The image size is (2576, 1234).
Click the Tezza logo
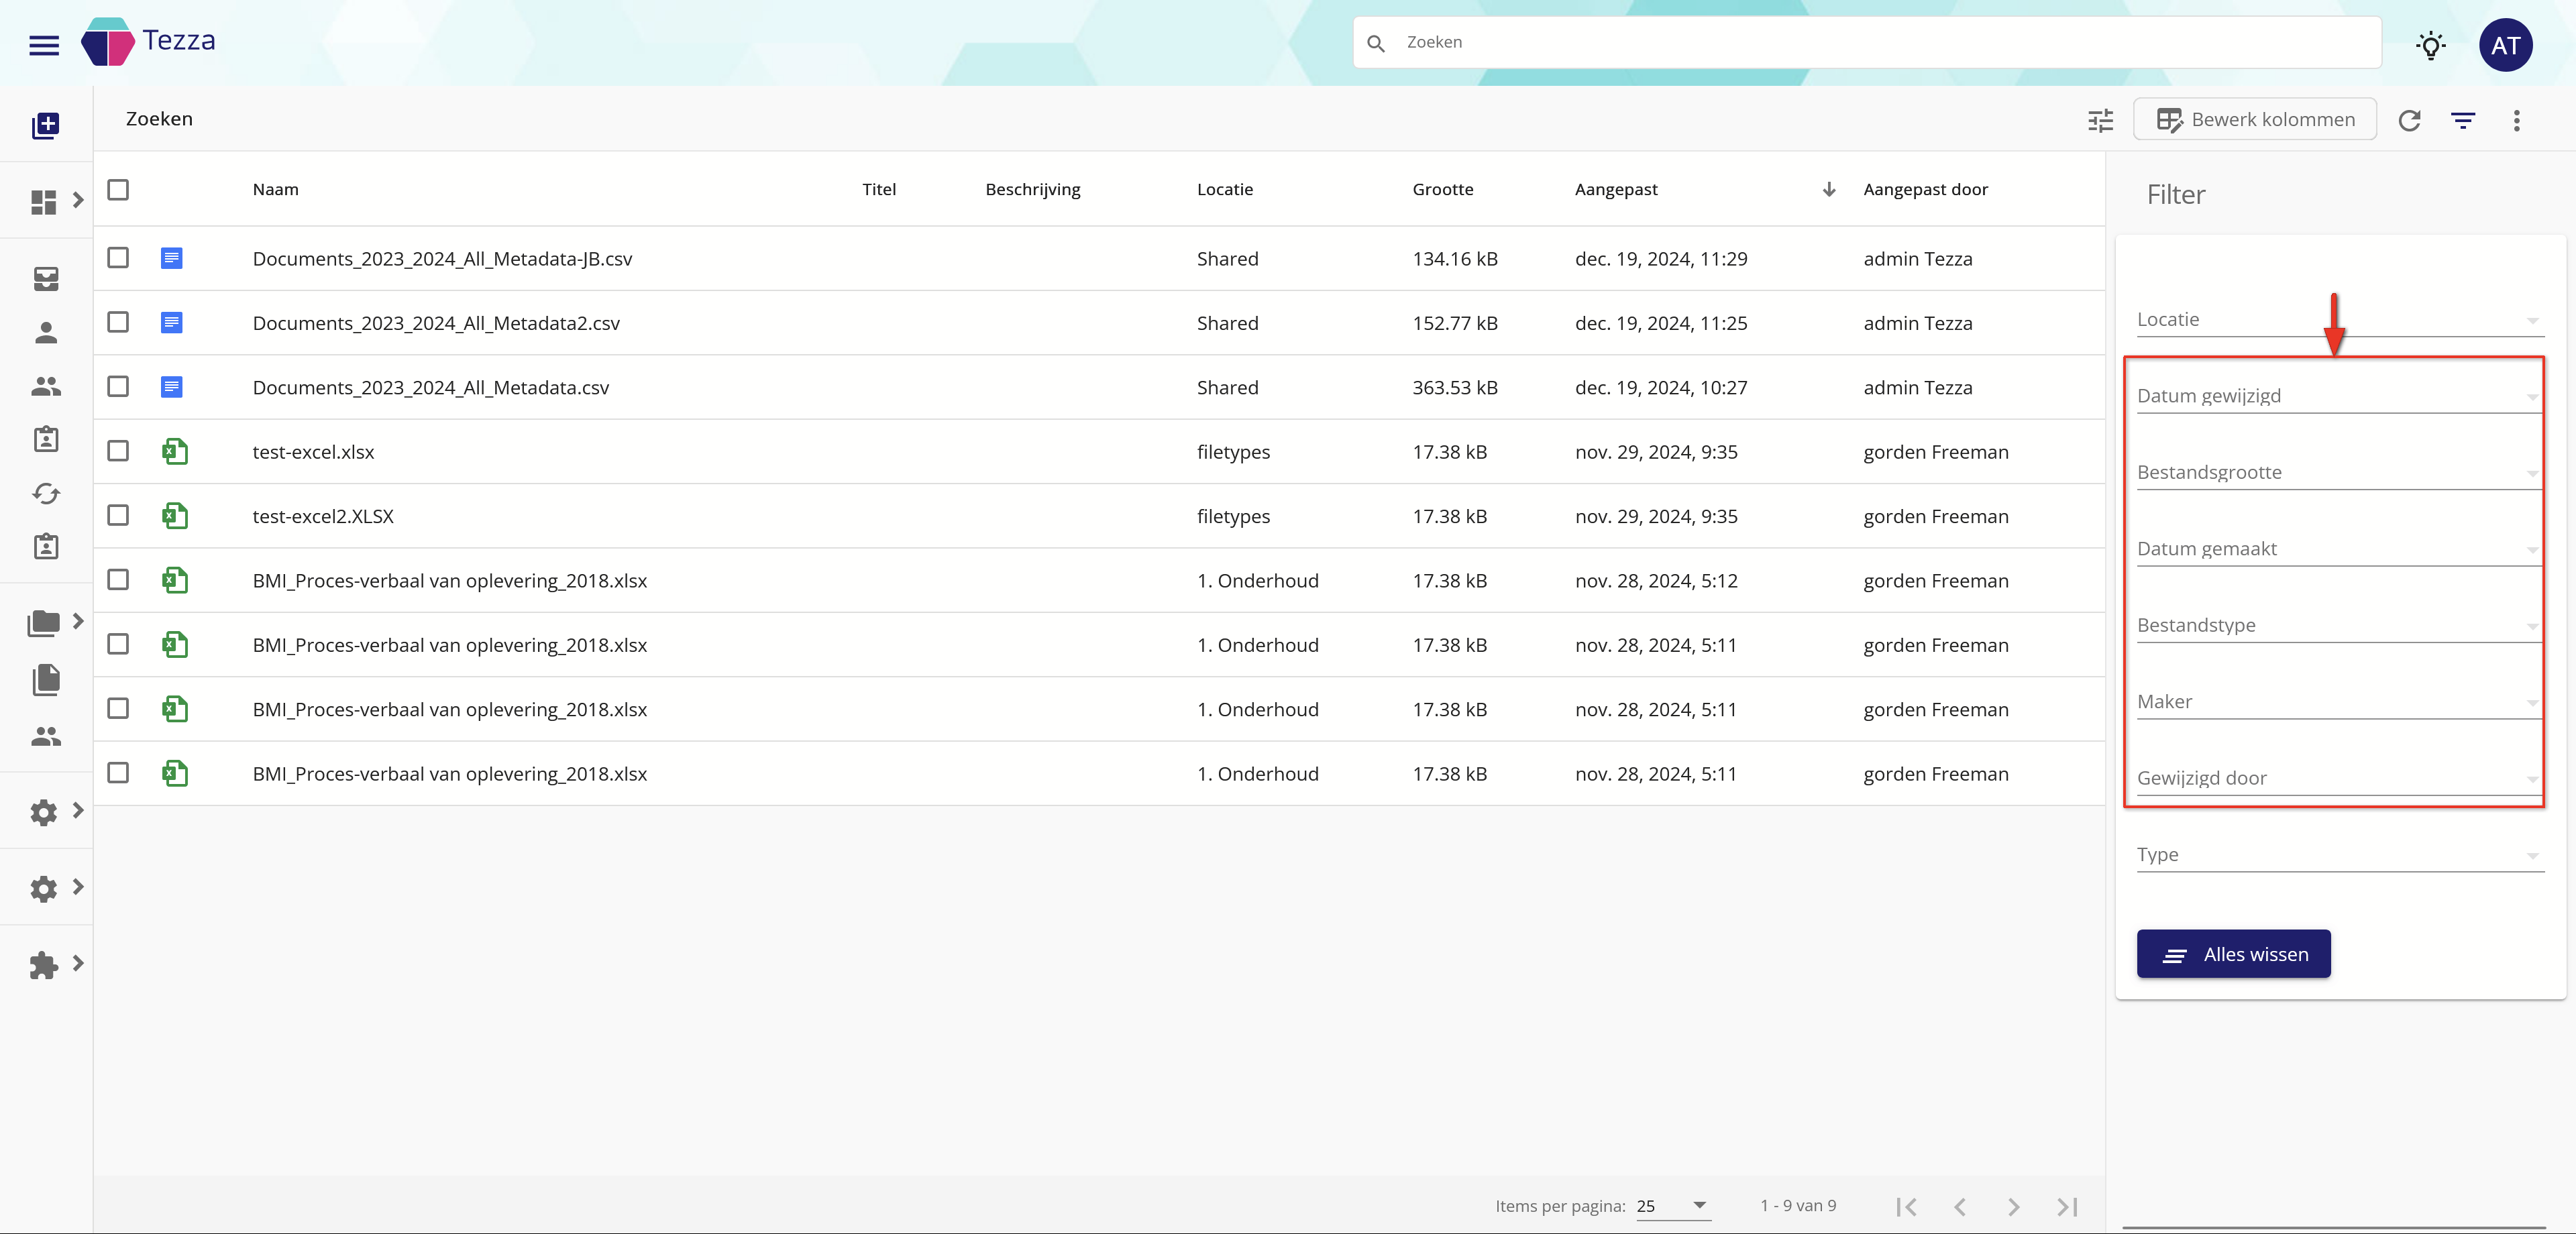click(148, 42)
